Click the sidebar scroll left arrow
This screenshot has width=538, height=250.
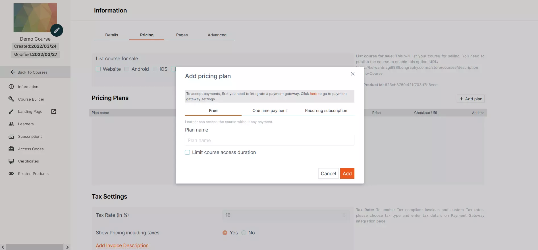click(x=3, y=247)
